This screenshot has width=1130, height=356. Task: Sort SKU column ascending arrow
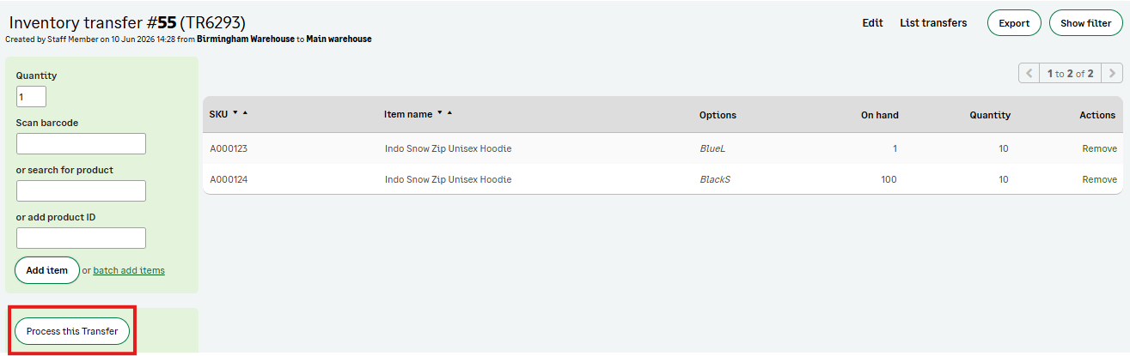point(245,113)
